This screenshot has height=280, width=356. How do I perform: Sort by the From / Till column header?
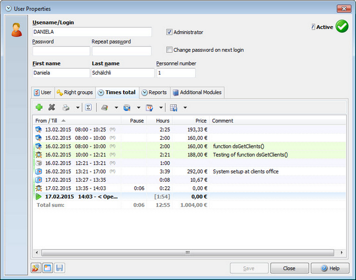pyautogui.click(x=77, y=120)
